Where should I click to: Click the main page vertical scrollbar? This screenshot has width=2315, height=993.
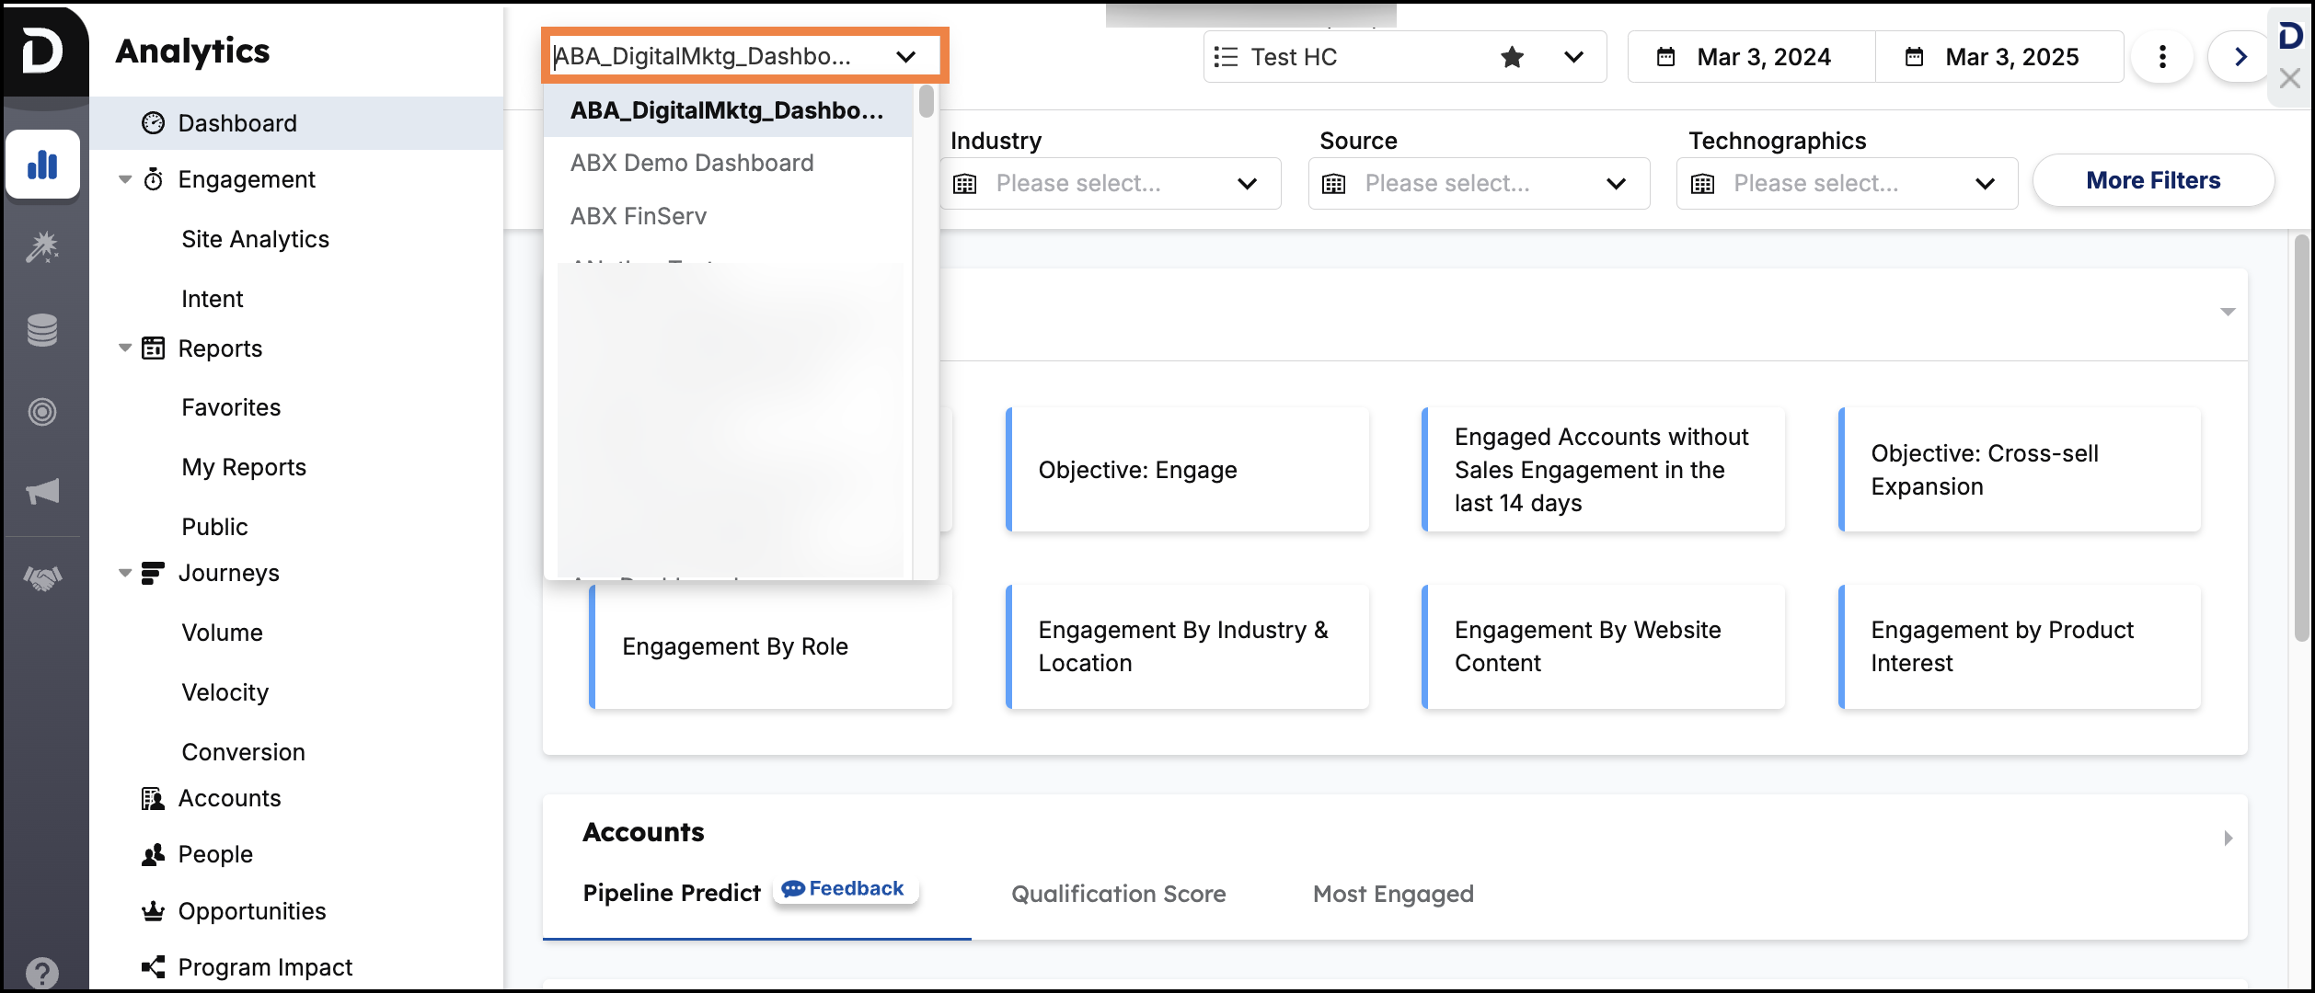click(2300, 438)
